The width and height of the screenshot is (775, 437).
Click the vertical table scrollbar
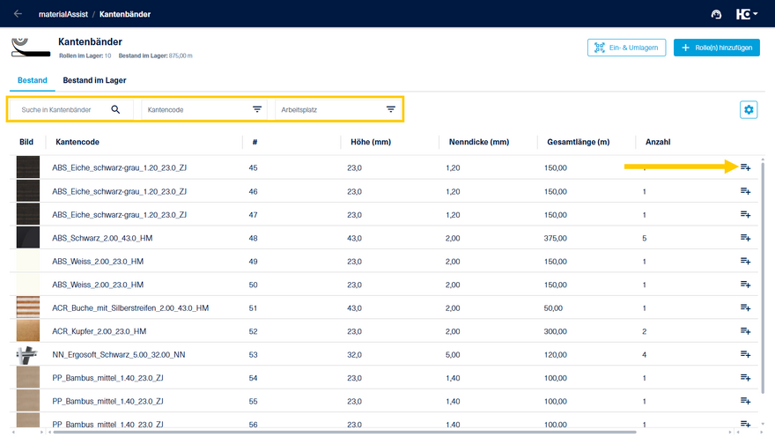click(x=763, y=277)
